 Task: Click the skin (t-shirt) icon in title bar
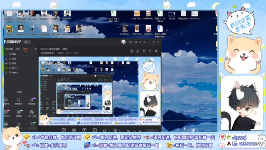click(140, 42)
